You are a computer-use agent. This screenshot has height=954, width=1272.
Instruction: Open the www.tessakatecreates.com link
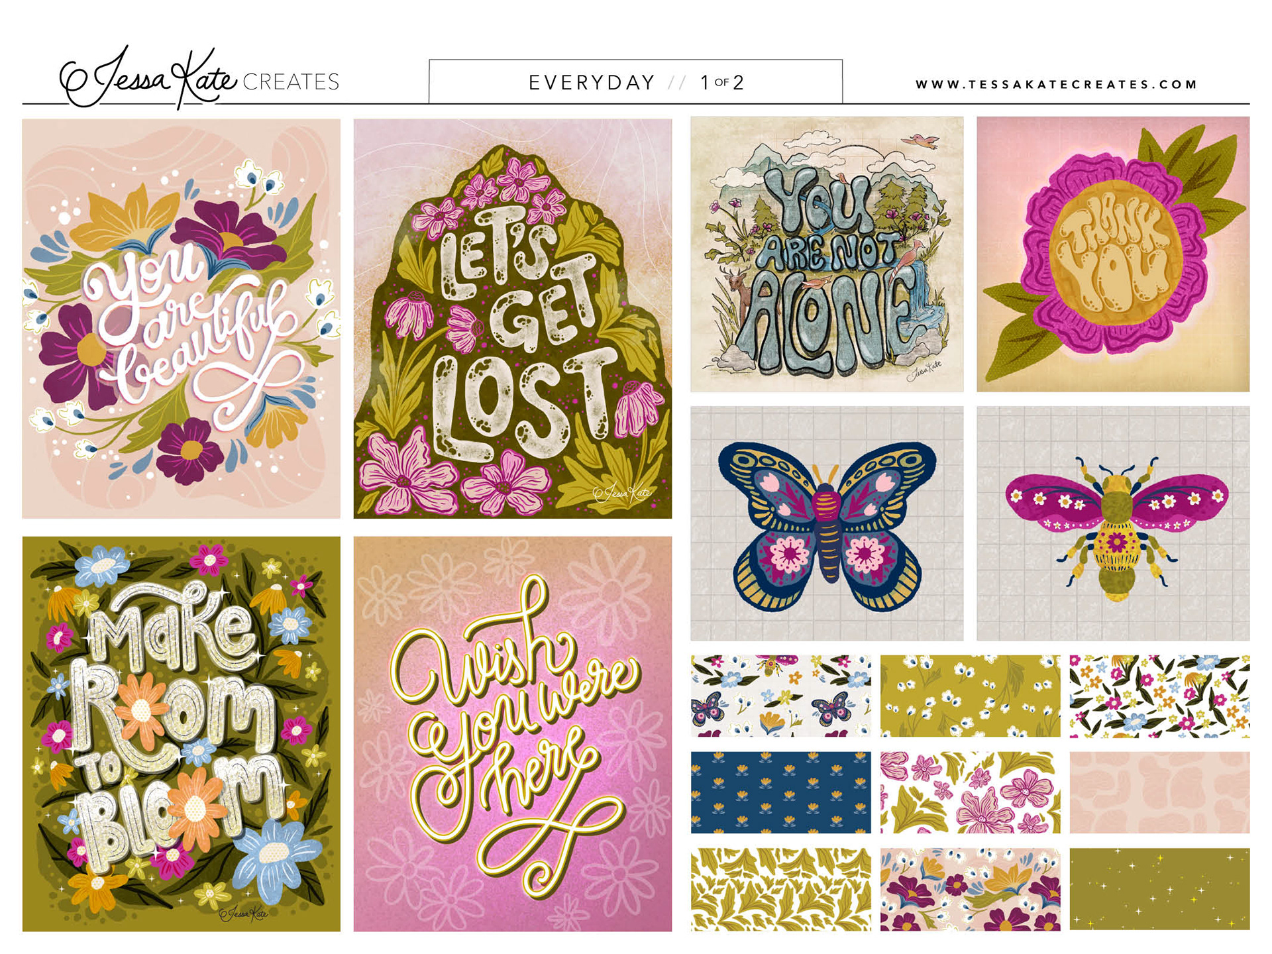pyautogui.click(x=1057, y=84)
